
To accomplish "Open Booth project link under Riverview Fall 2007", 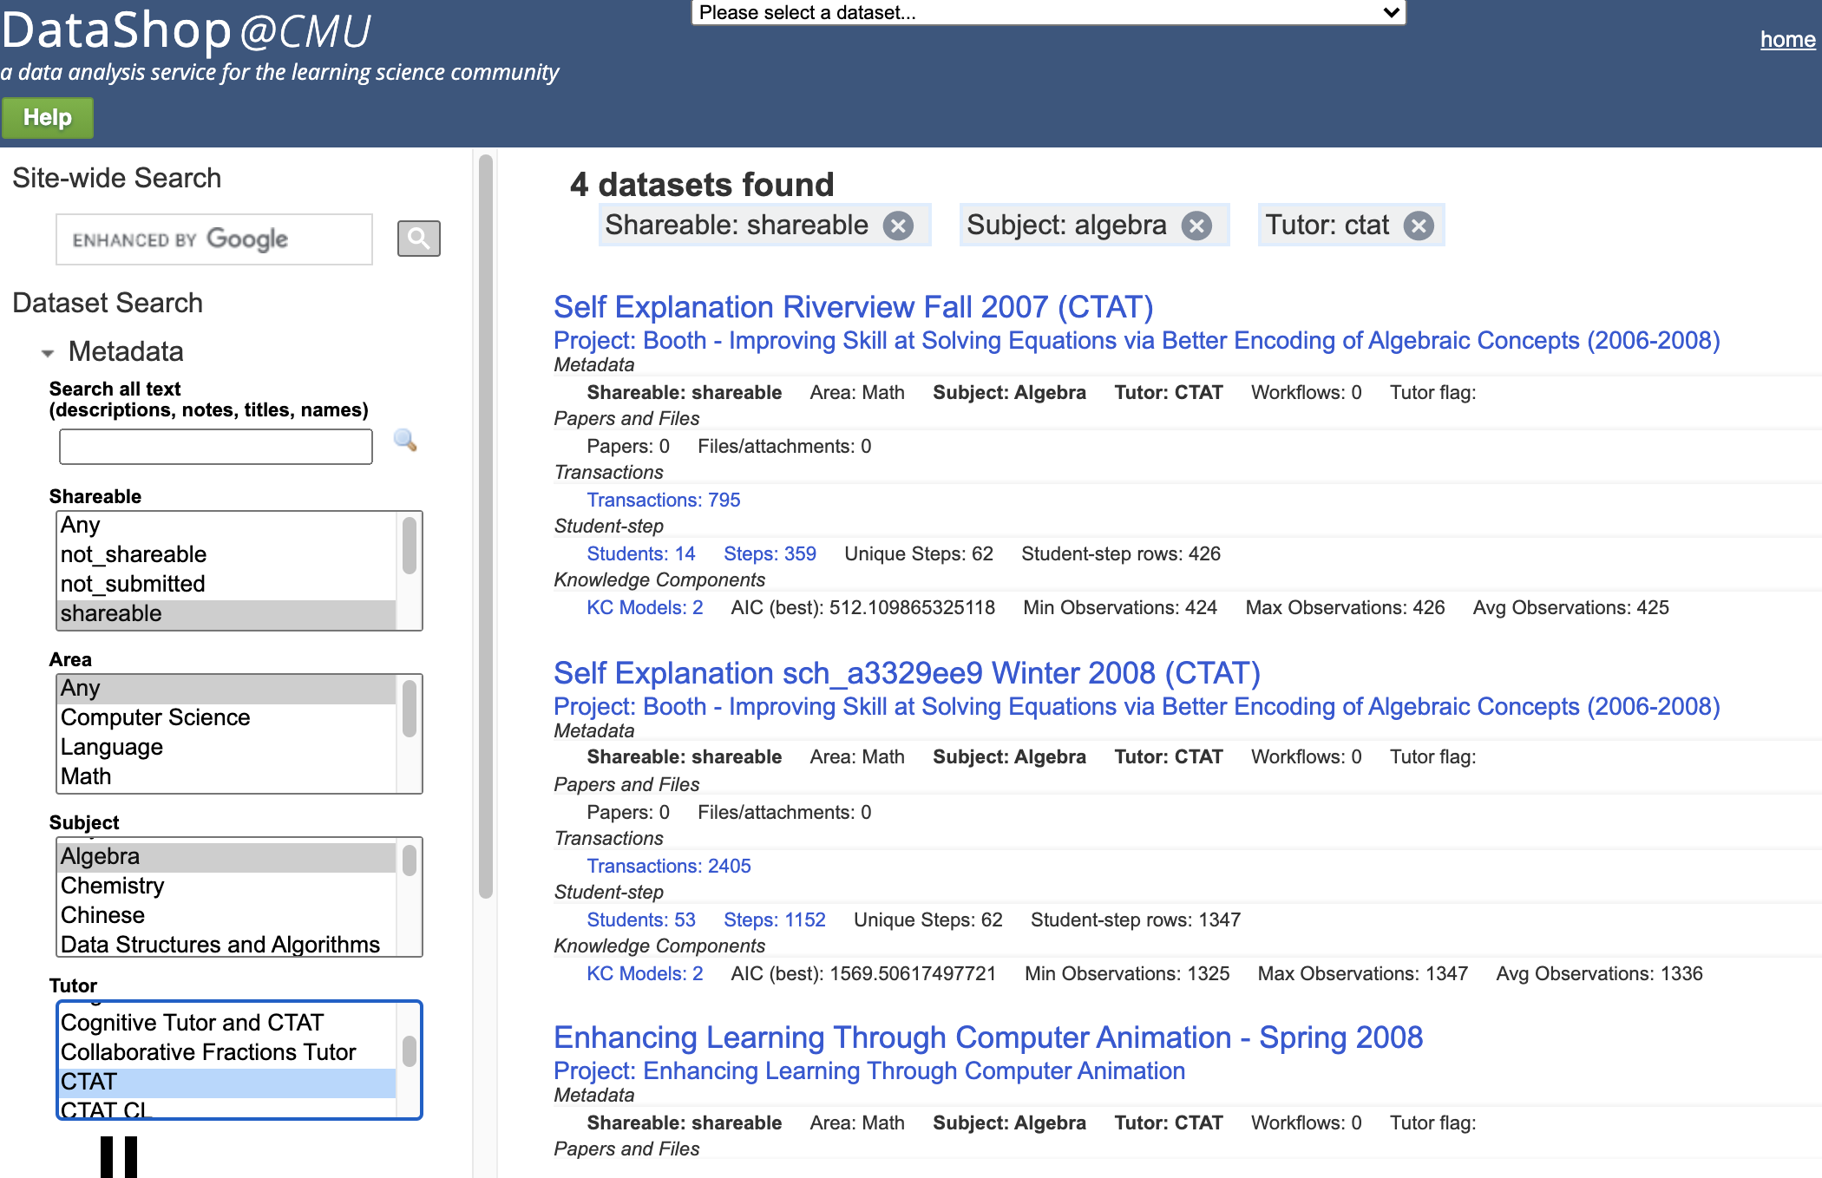I will pos(1137,341).
